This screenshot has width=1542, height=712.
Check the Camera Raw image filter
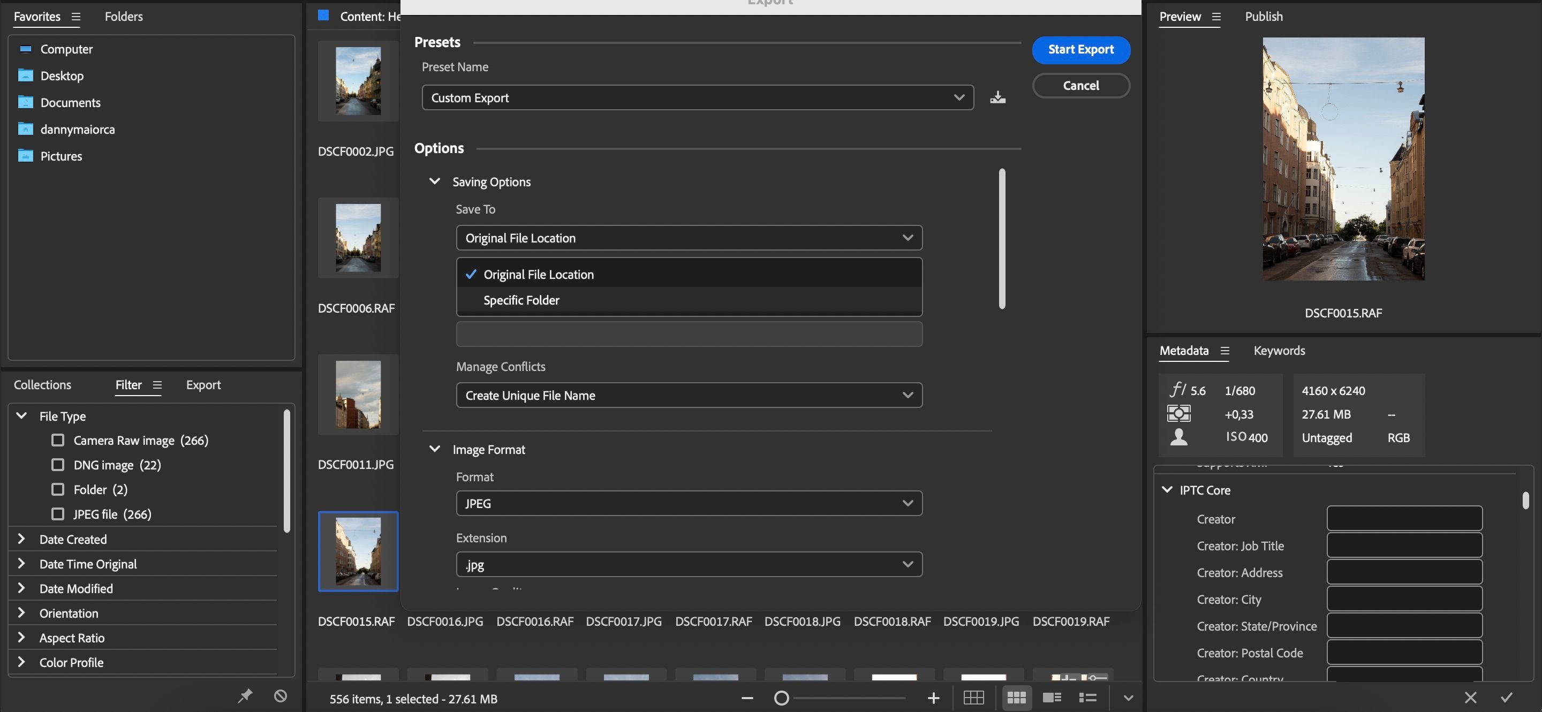pyautogui.click(x=57, y=440)
